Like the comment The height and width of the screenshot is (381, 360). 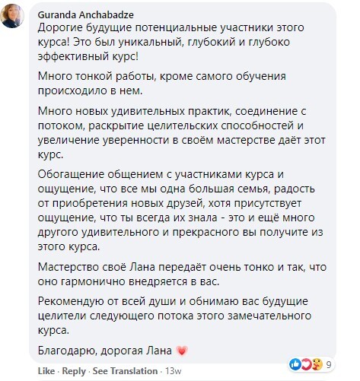[46, 371]
